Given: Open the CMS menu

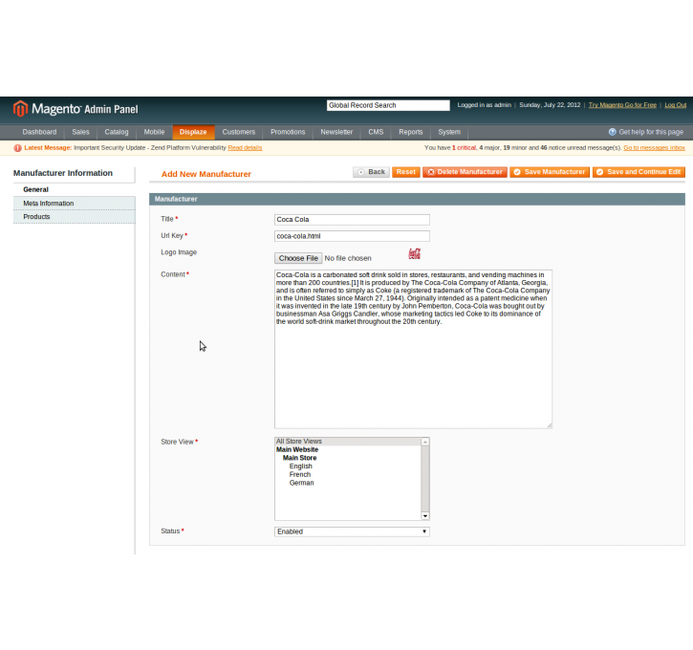Looking at the screenshot, I should (x=376, y=132).
